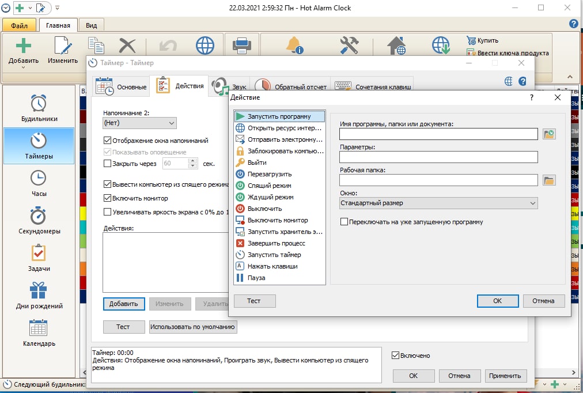Click the printer icon in ribbon

click(x=242, y=46)
